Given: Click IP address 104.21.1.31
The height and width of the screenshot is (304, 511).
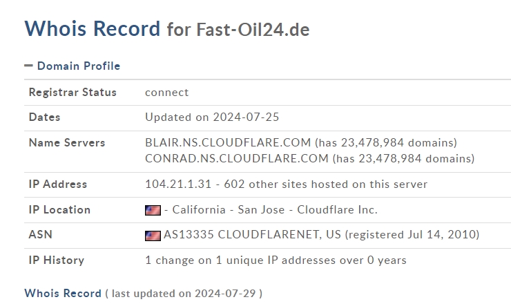Looking at the screenshot, I should pyautogui.click(x=178, y=184).
